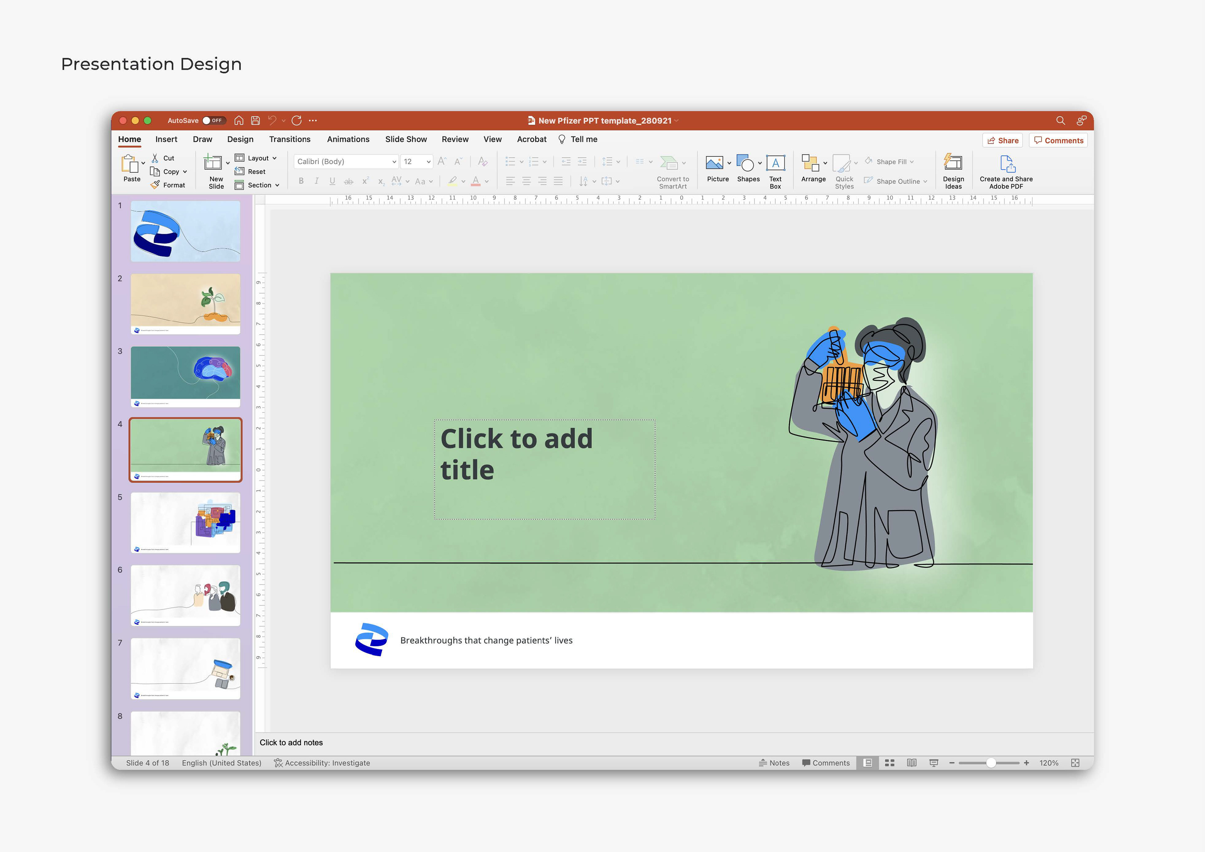
Task: Start Slide Show from status bar
Action: point(934,763)
